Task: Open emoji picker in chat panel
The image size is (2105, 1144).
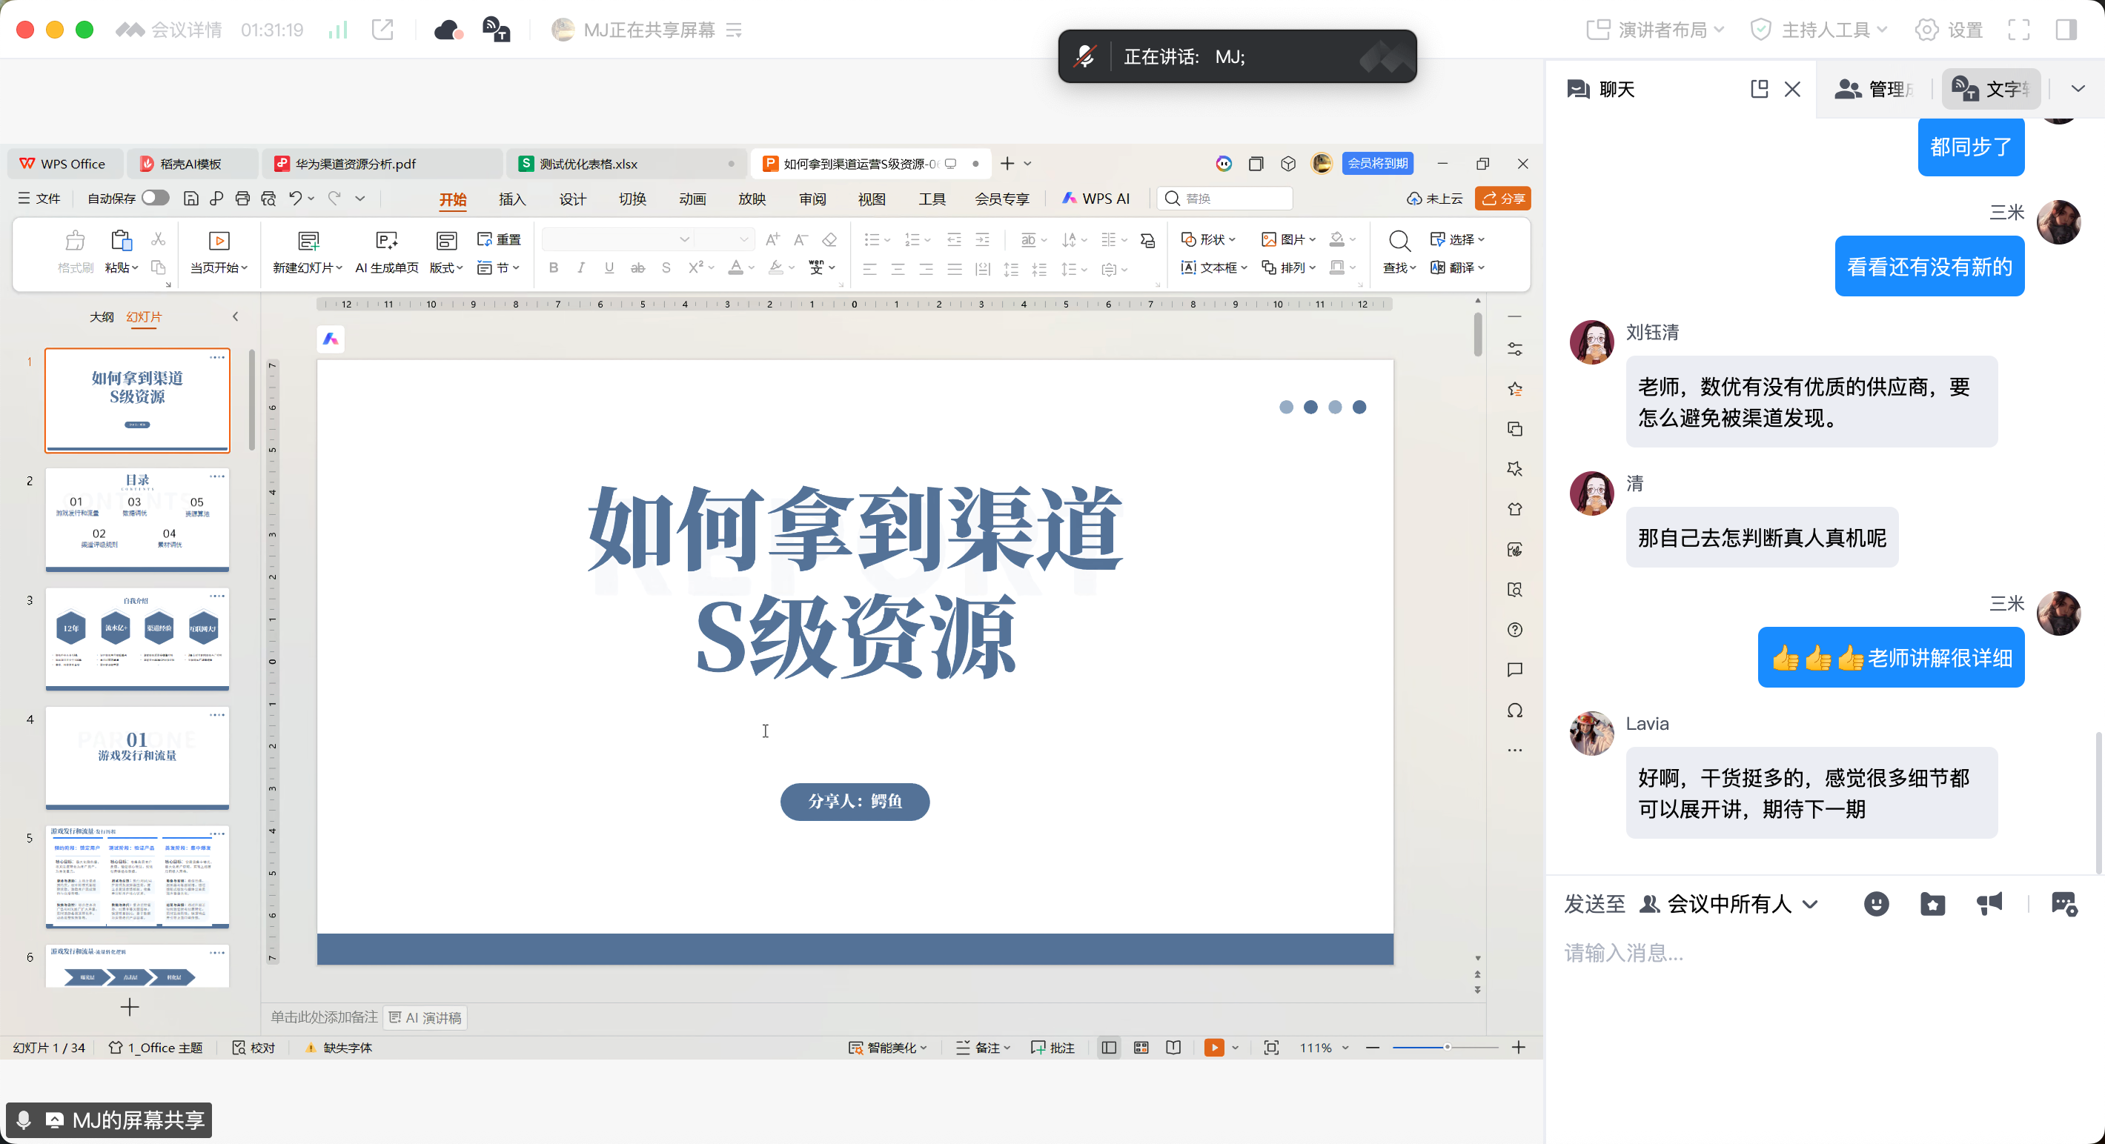Action: [1876, 904]
